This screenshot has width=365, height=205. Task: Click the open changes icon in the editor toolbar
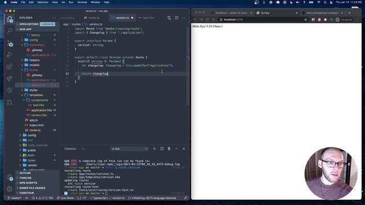tap(169, 18)
